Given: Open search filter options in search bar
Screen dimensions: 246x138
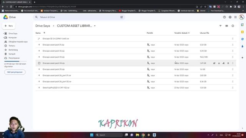Looking at the screenshot, I should point(121,17).
